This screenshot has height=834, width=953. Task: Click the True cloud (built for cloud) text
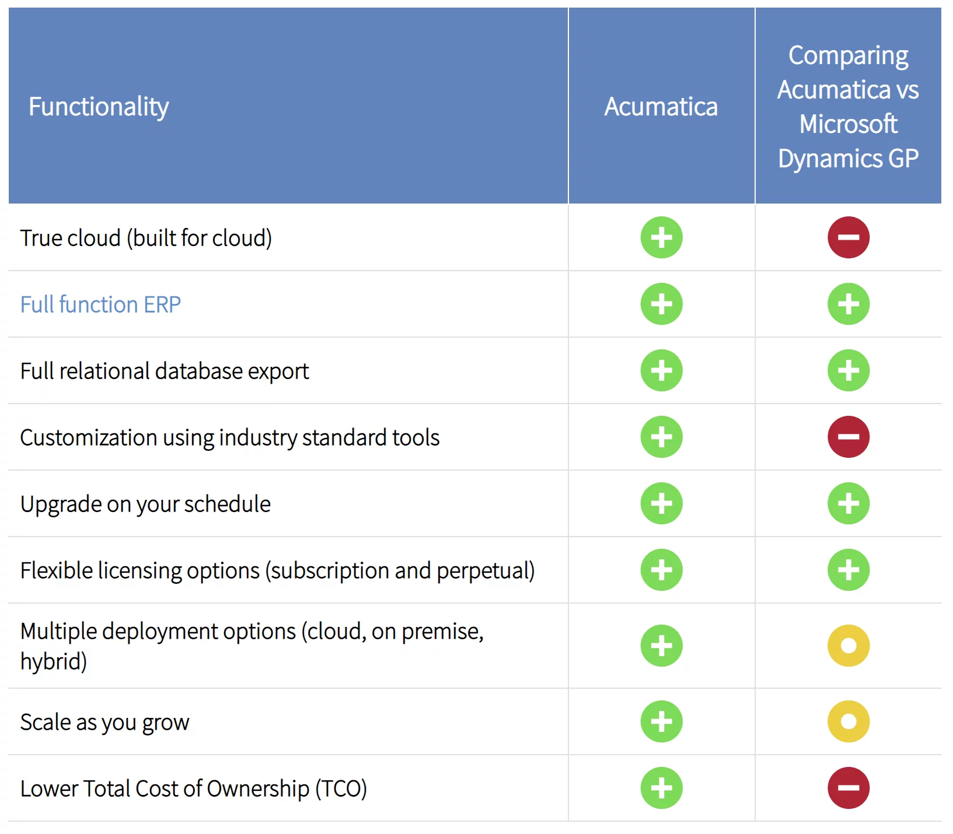pyautogui.click(x=146, y=238)
